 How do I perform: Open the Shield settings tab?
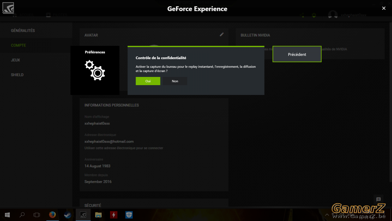[x=17, y=75]
